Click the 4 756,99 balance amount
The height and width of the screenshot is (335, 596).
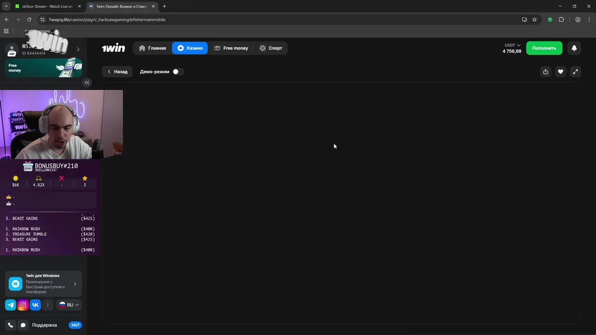point(512,51)
